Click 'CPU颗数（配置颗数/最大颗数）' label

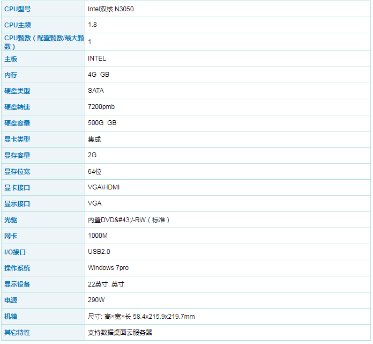(x=44, y=42)
